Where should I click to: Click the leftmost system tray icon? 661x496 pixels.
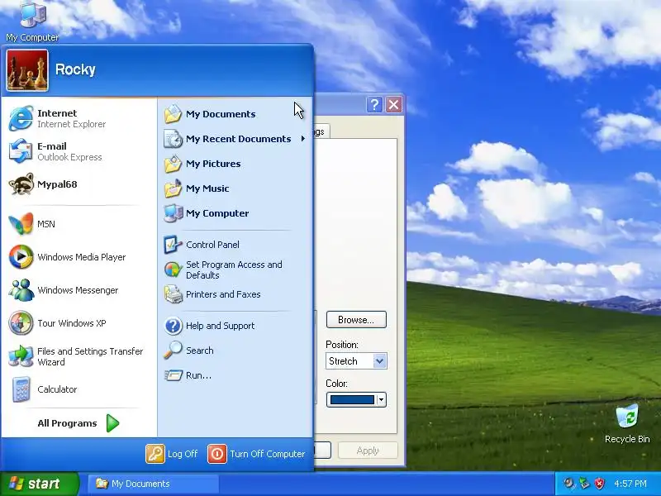tap(569, 484)
